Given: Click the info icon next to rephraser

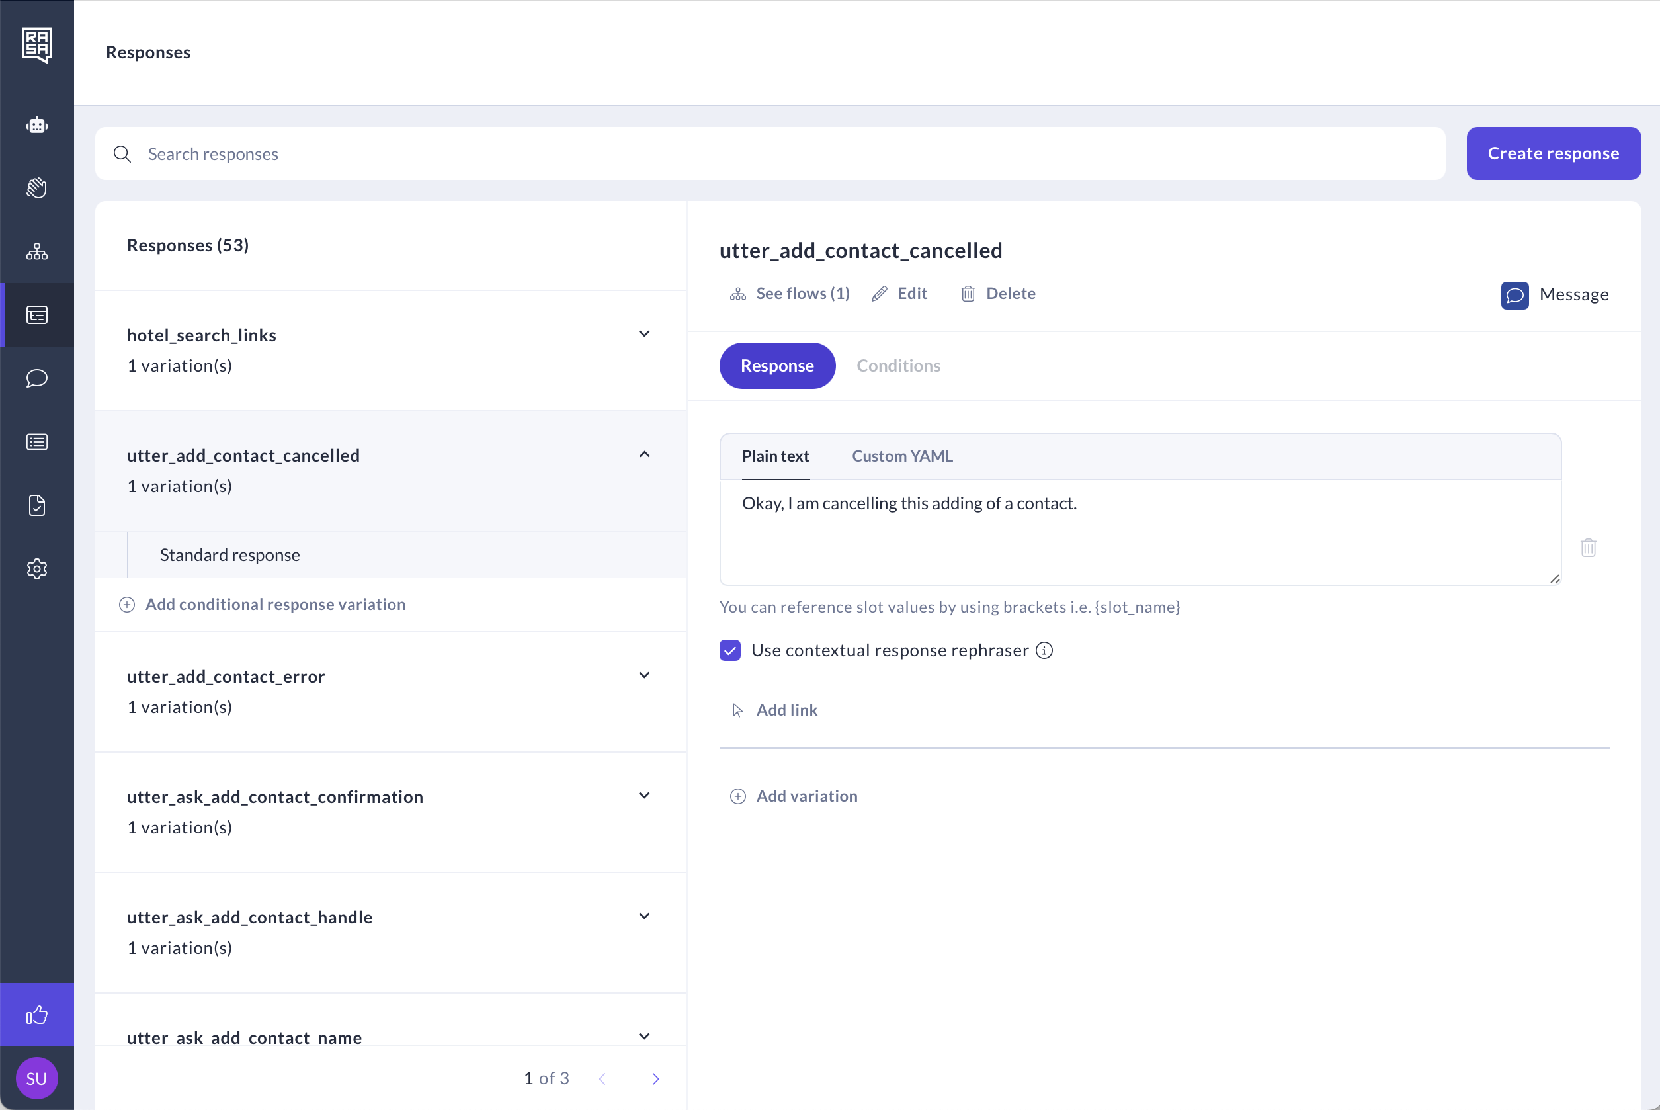Looking at the screenshot, I should point(1044,650).
